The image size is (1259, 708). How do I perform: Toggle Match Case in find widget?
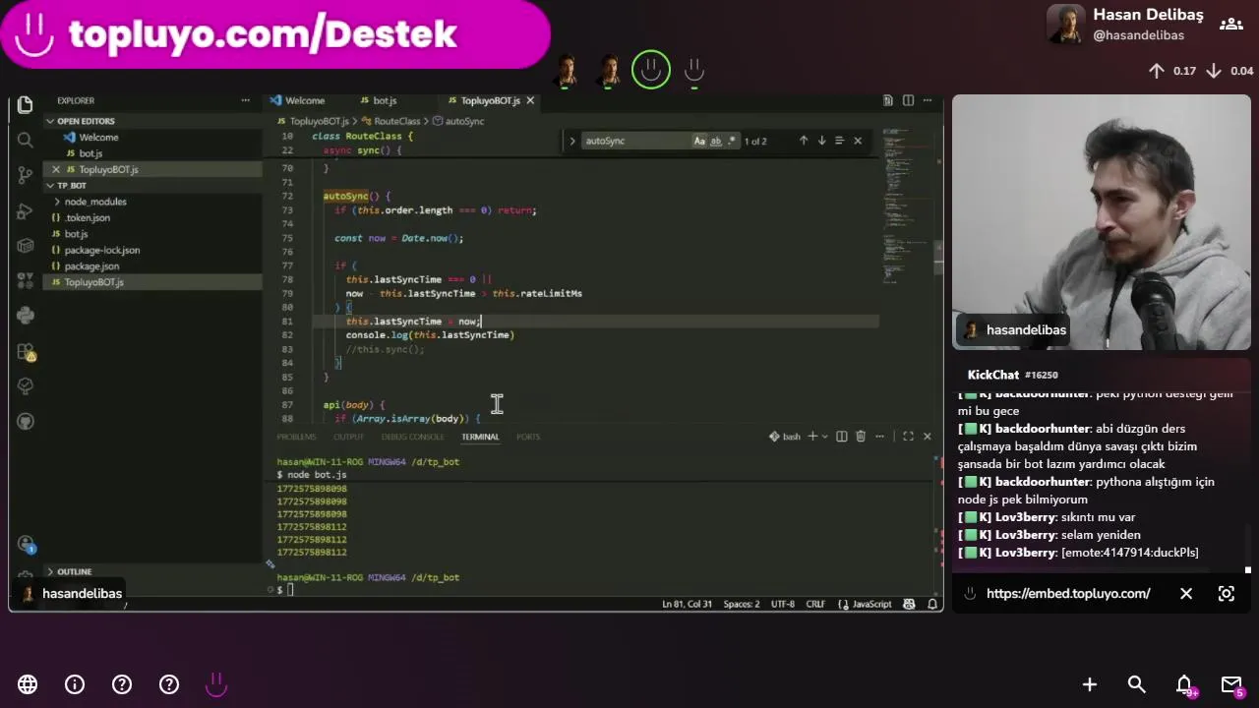tap(699, 141)
